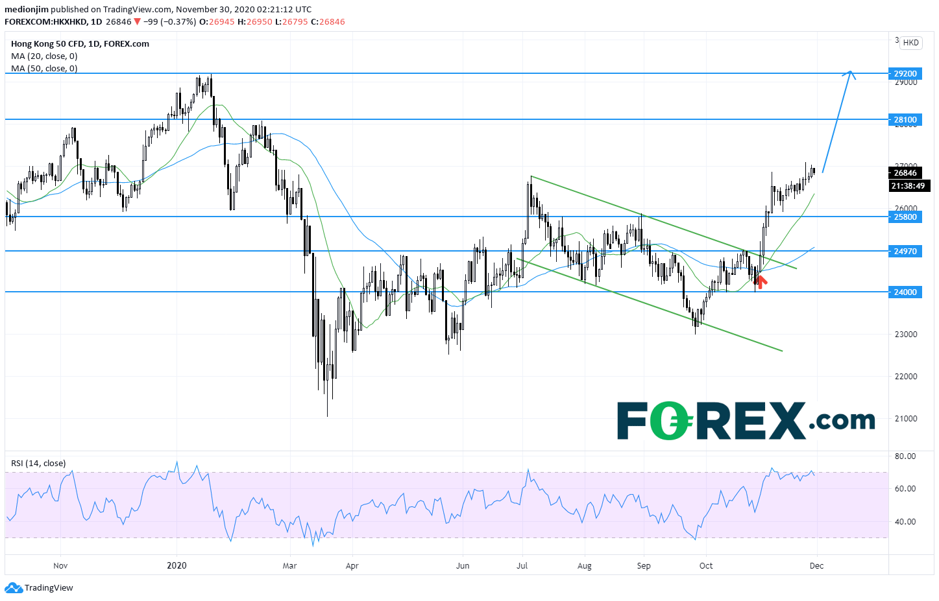Click the high value H:26950 in header
939x601 pixels.
click(x=255, y=21)
